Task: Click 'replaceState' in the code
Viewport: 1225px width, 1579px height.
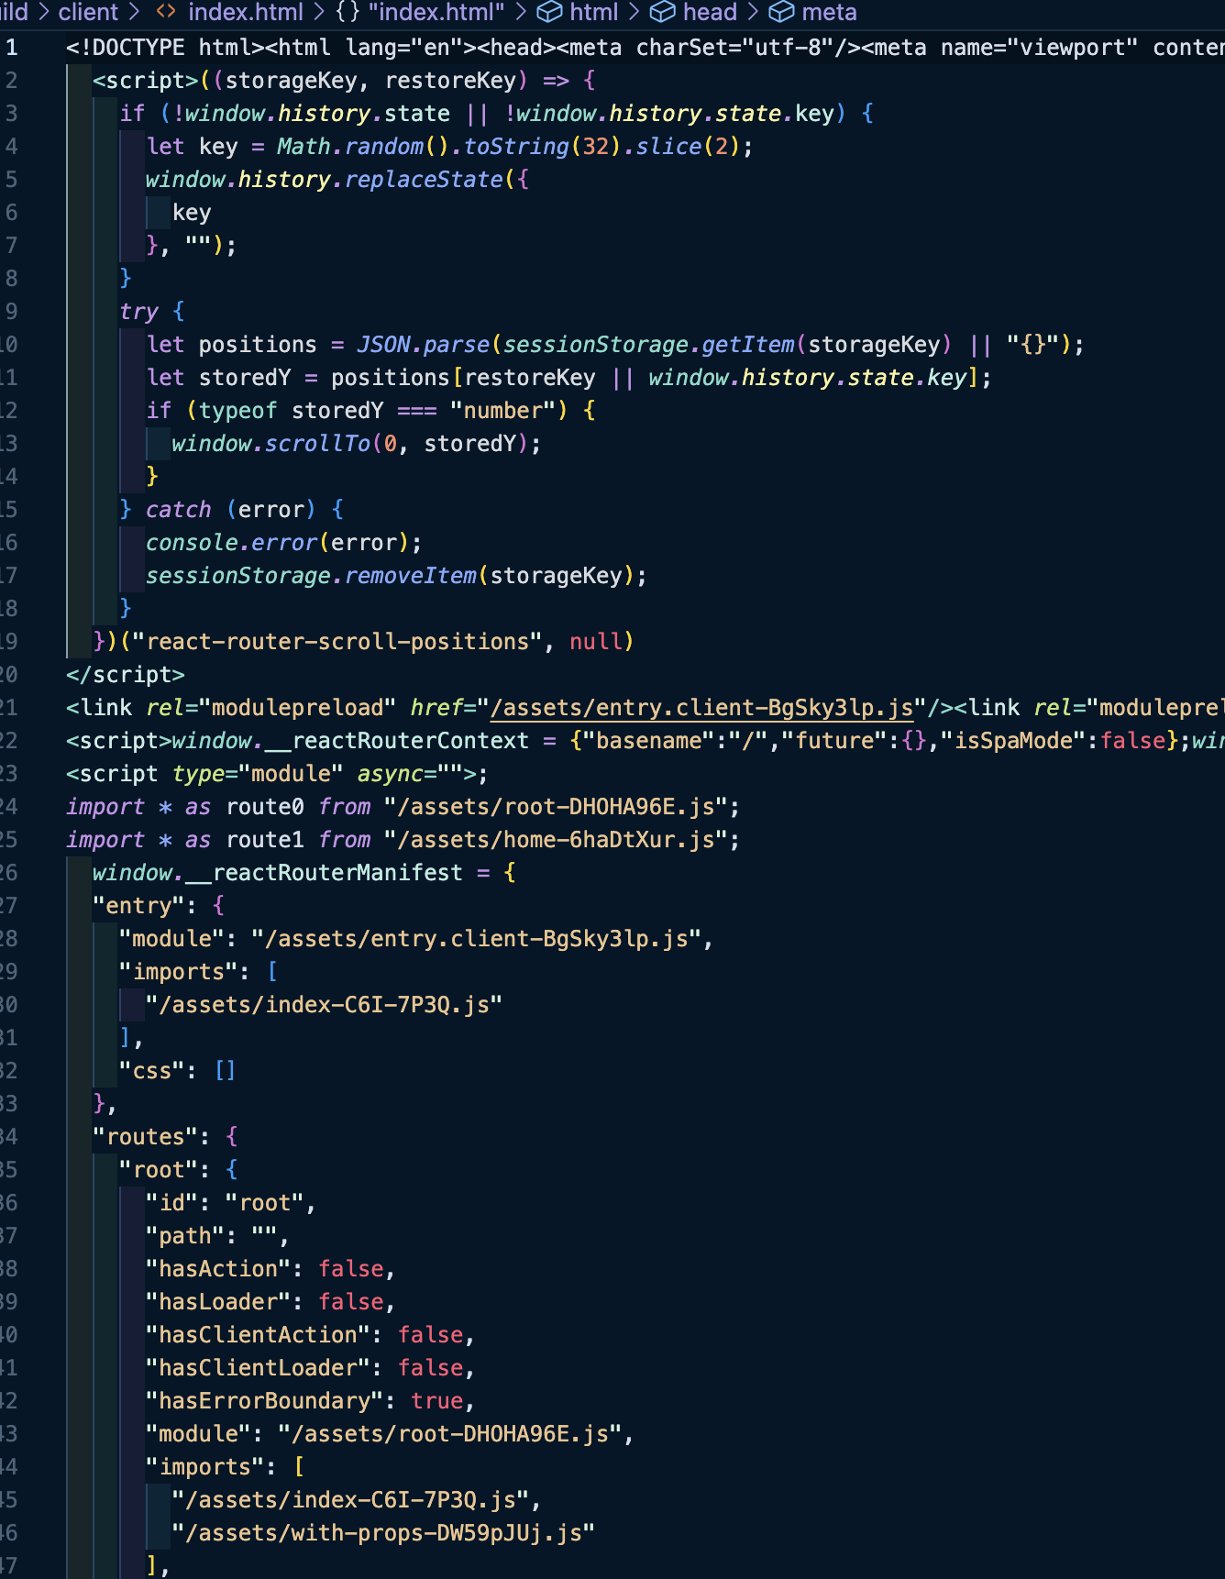Action: [x=424, y=180]
